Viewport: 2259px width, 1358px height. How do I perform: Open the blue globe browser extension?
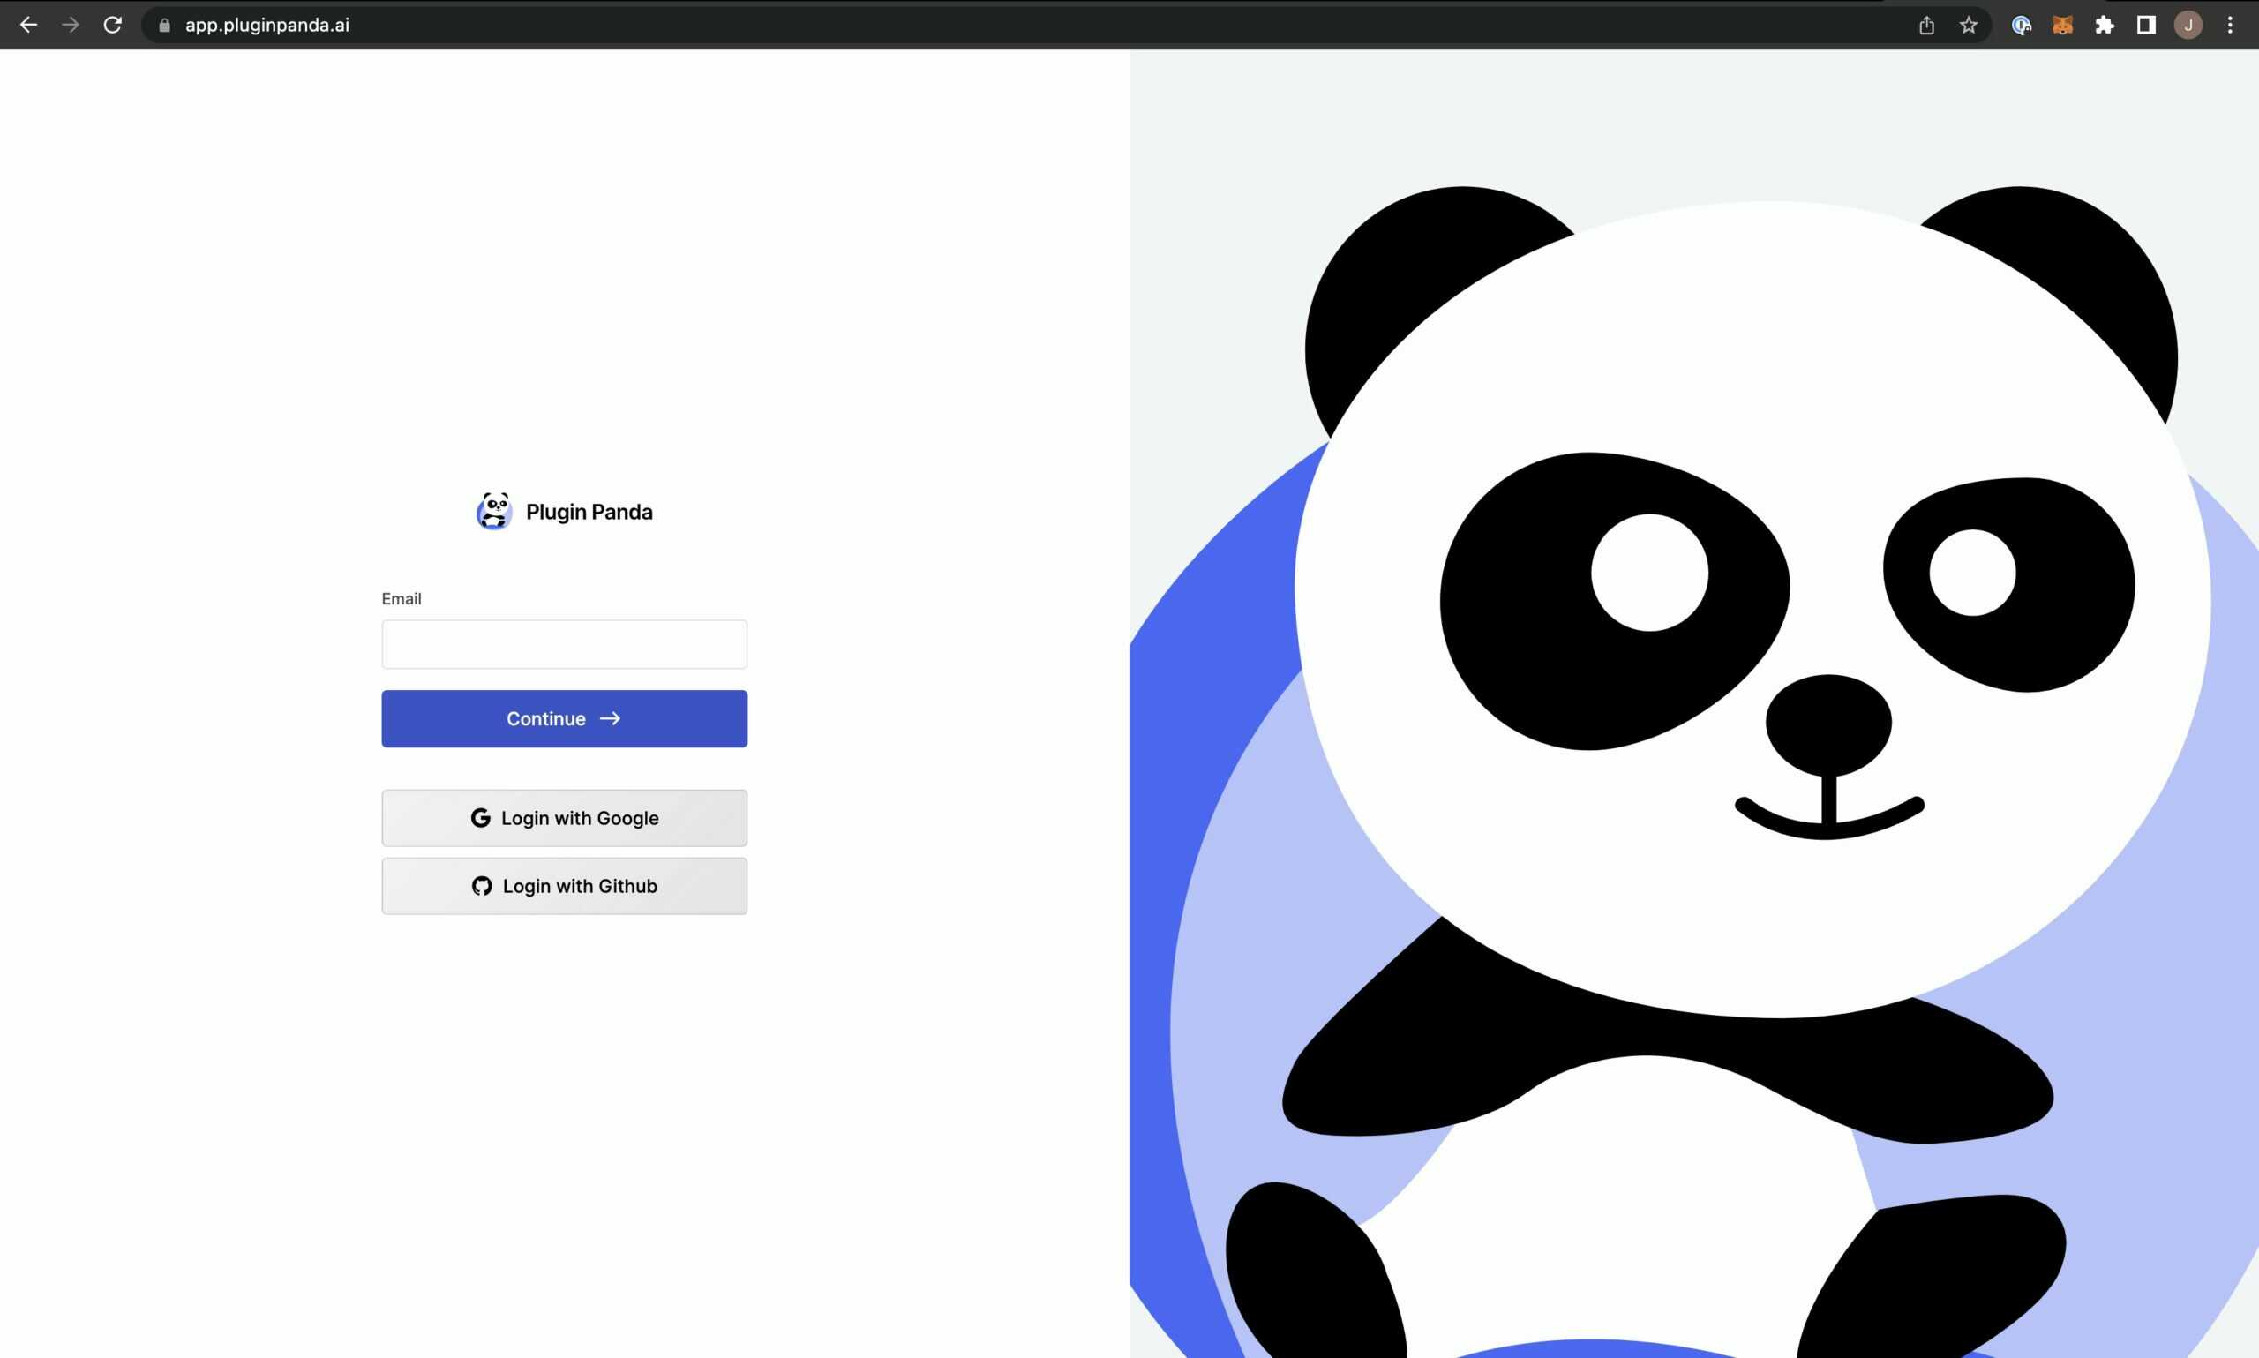pos(2021,25)
